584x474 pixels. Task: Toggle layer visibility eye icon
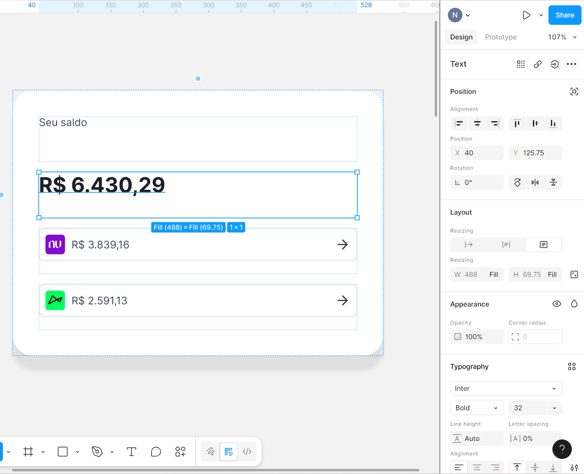tap(557, 304)
